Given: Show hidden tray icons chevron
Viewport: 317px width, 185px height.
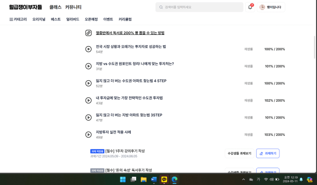Looking at the screenshot, I should [x=243, y=180].
